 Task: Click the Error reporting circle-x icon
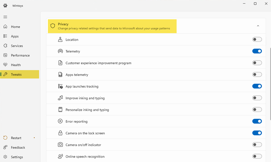click(60, 121)
